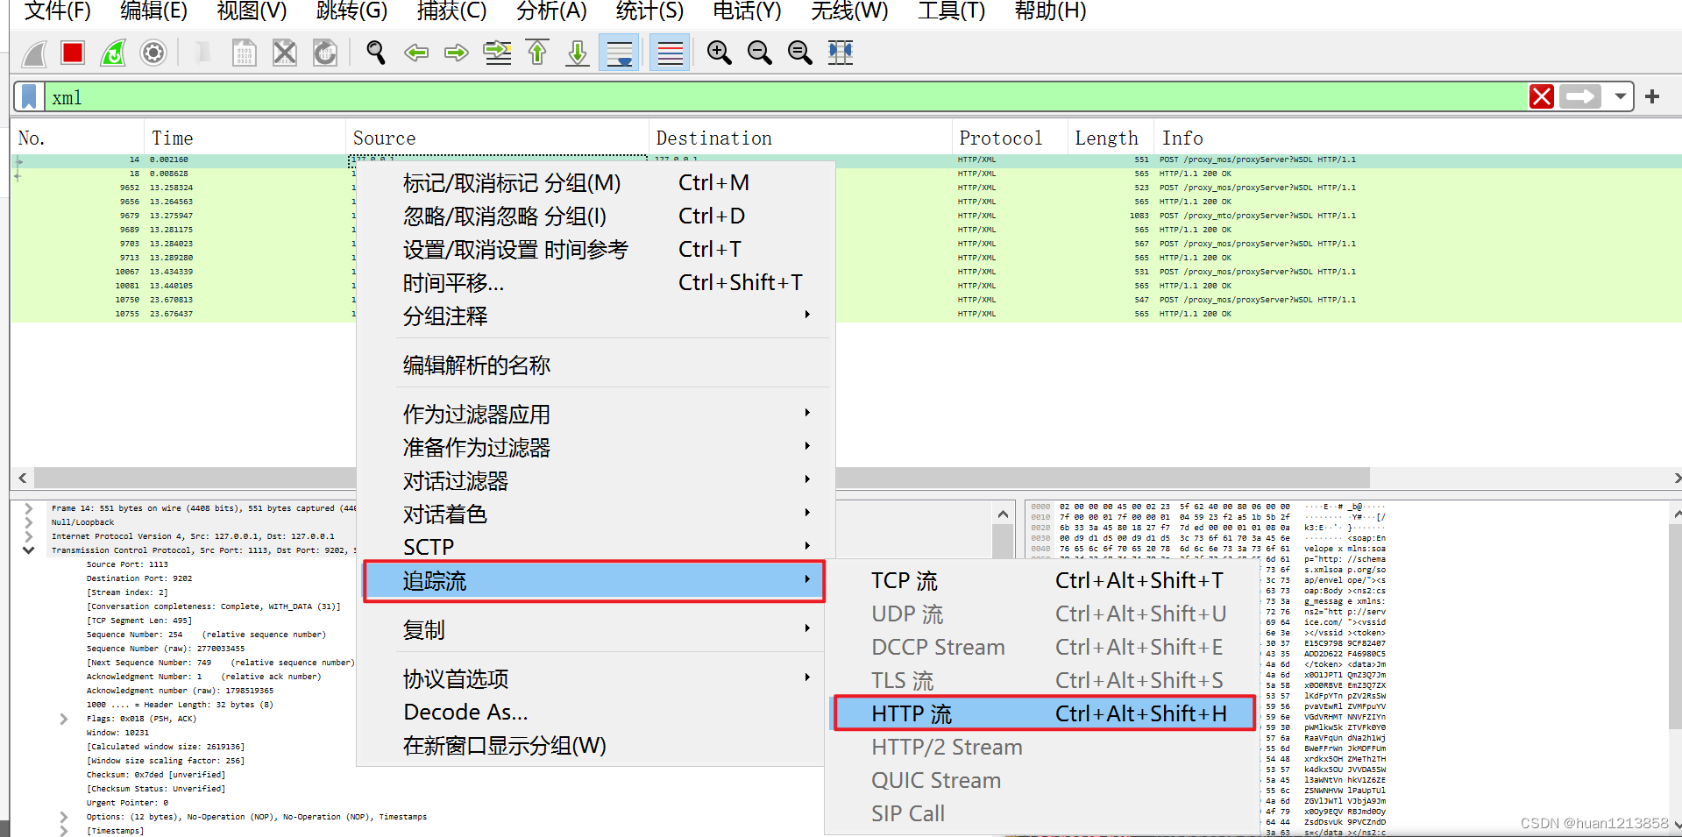Reload the capture file icon
This screenshot has width=1682, height=837.
325,53
